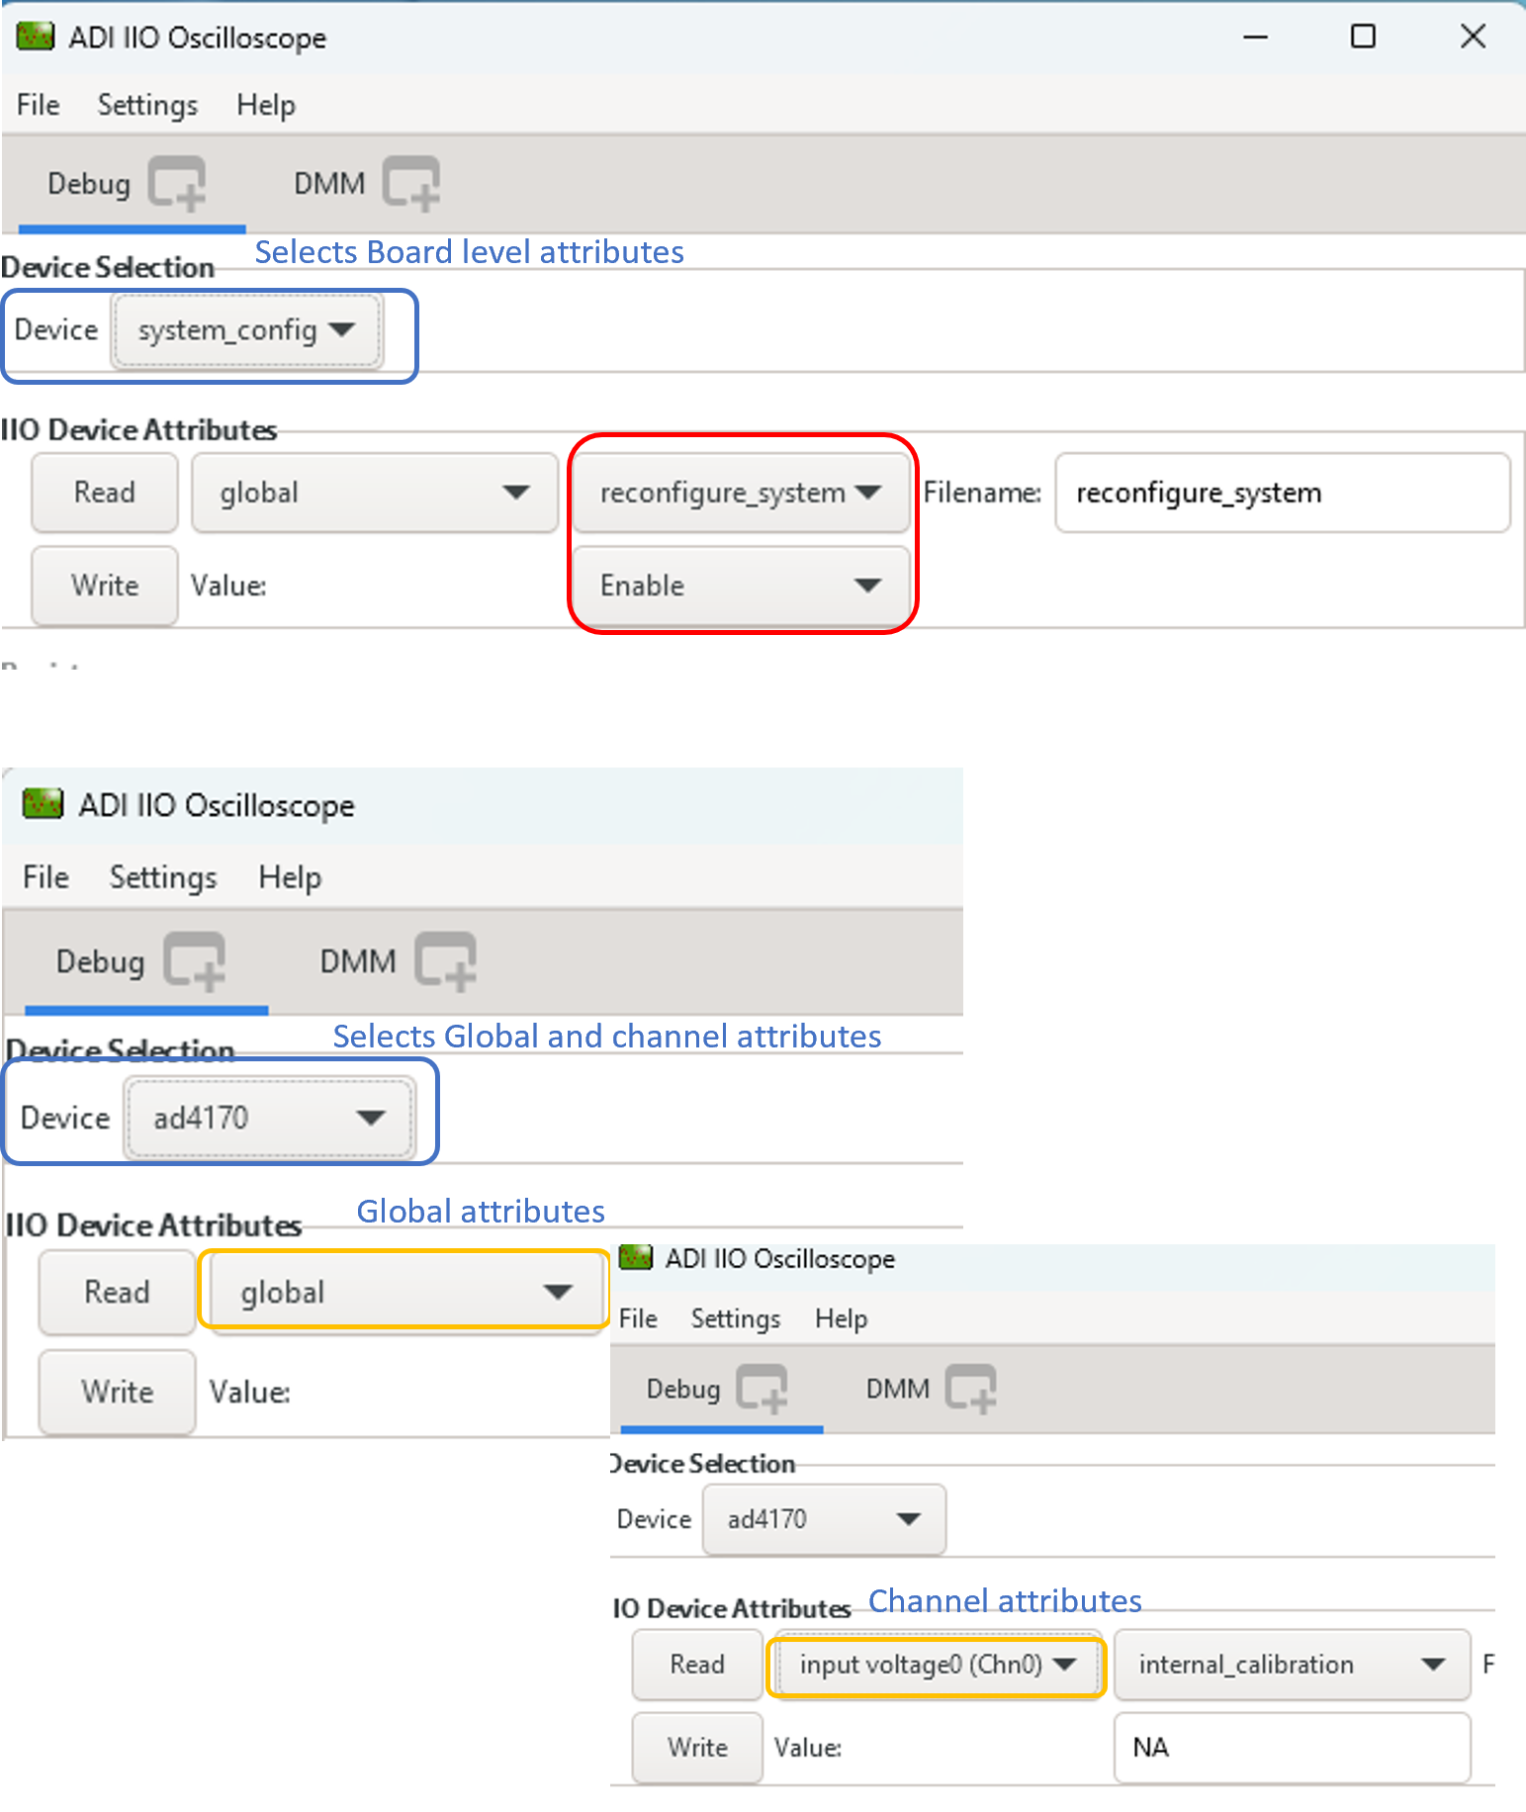Detach the DMM tab in the middle-left window
1526x1812 pixels.
click(x=445, y=961)
